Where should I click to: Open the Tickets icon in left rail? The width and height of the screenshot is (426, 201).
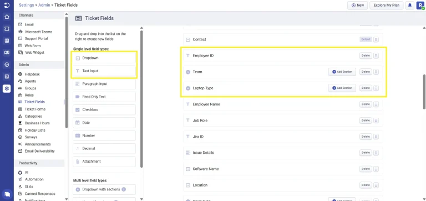pos(7,28)
